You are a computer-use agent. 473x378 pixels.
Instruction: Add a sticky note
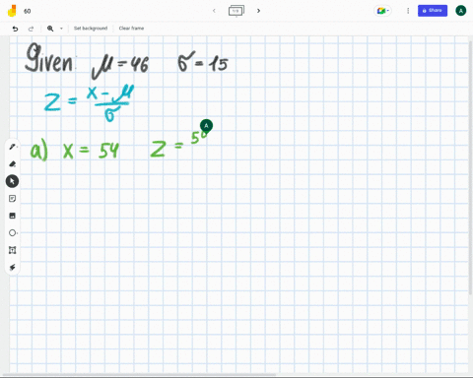point(13,199)
